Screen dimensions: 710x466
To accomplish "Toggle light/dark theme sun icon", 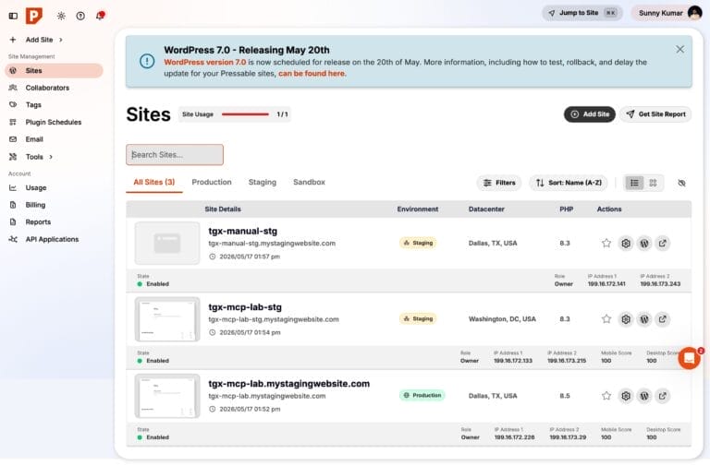I will [61, 16].
